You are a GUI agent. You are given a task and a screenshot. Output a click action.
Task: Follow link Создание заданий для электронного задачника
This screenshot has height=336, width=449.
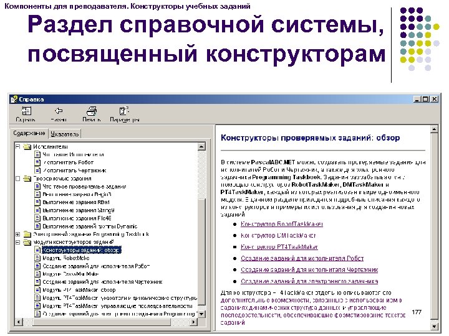tap(309, 281)
